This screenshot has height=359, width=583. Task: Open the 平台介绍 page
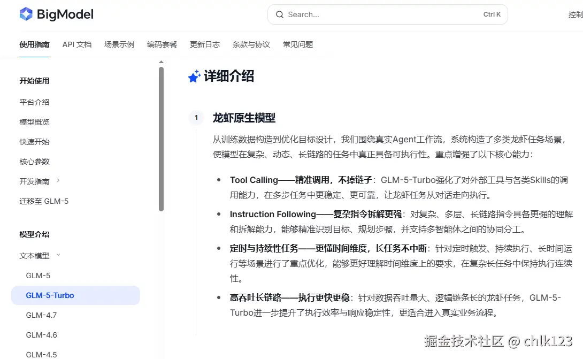click(34, 102)
